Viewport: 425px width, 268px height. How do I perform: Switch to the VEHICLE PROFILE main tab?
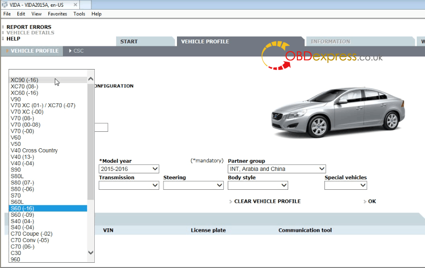[x=240, y=42]
